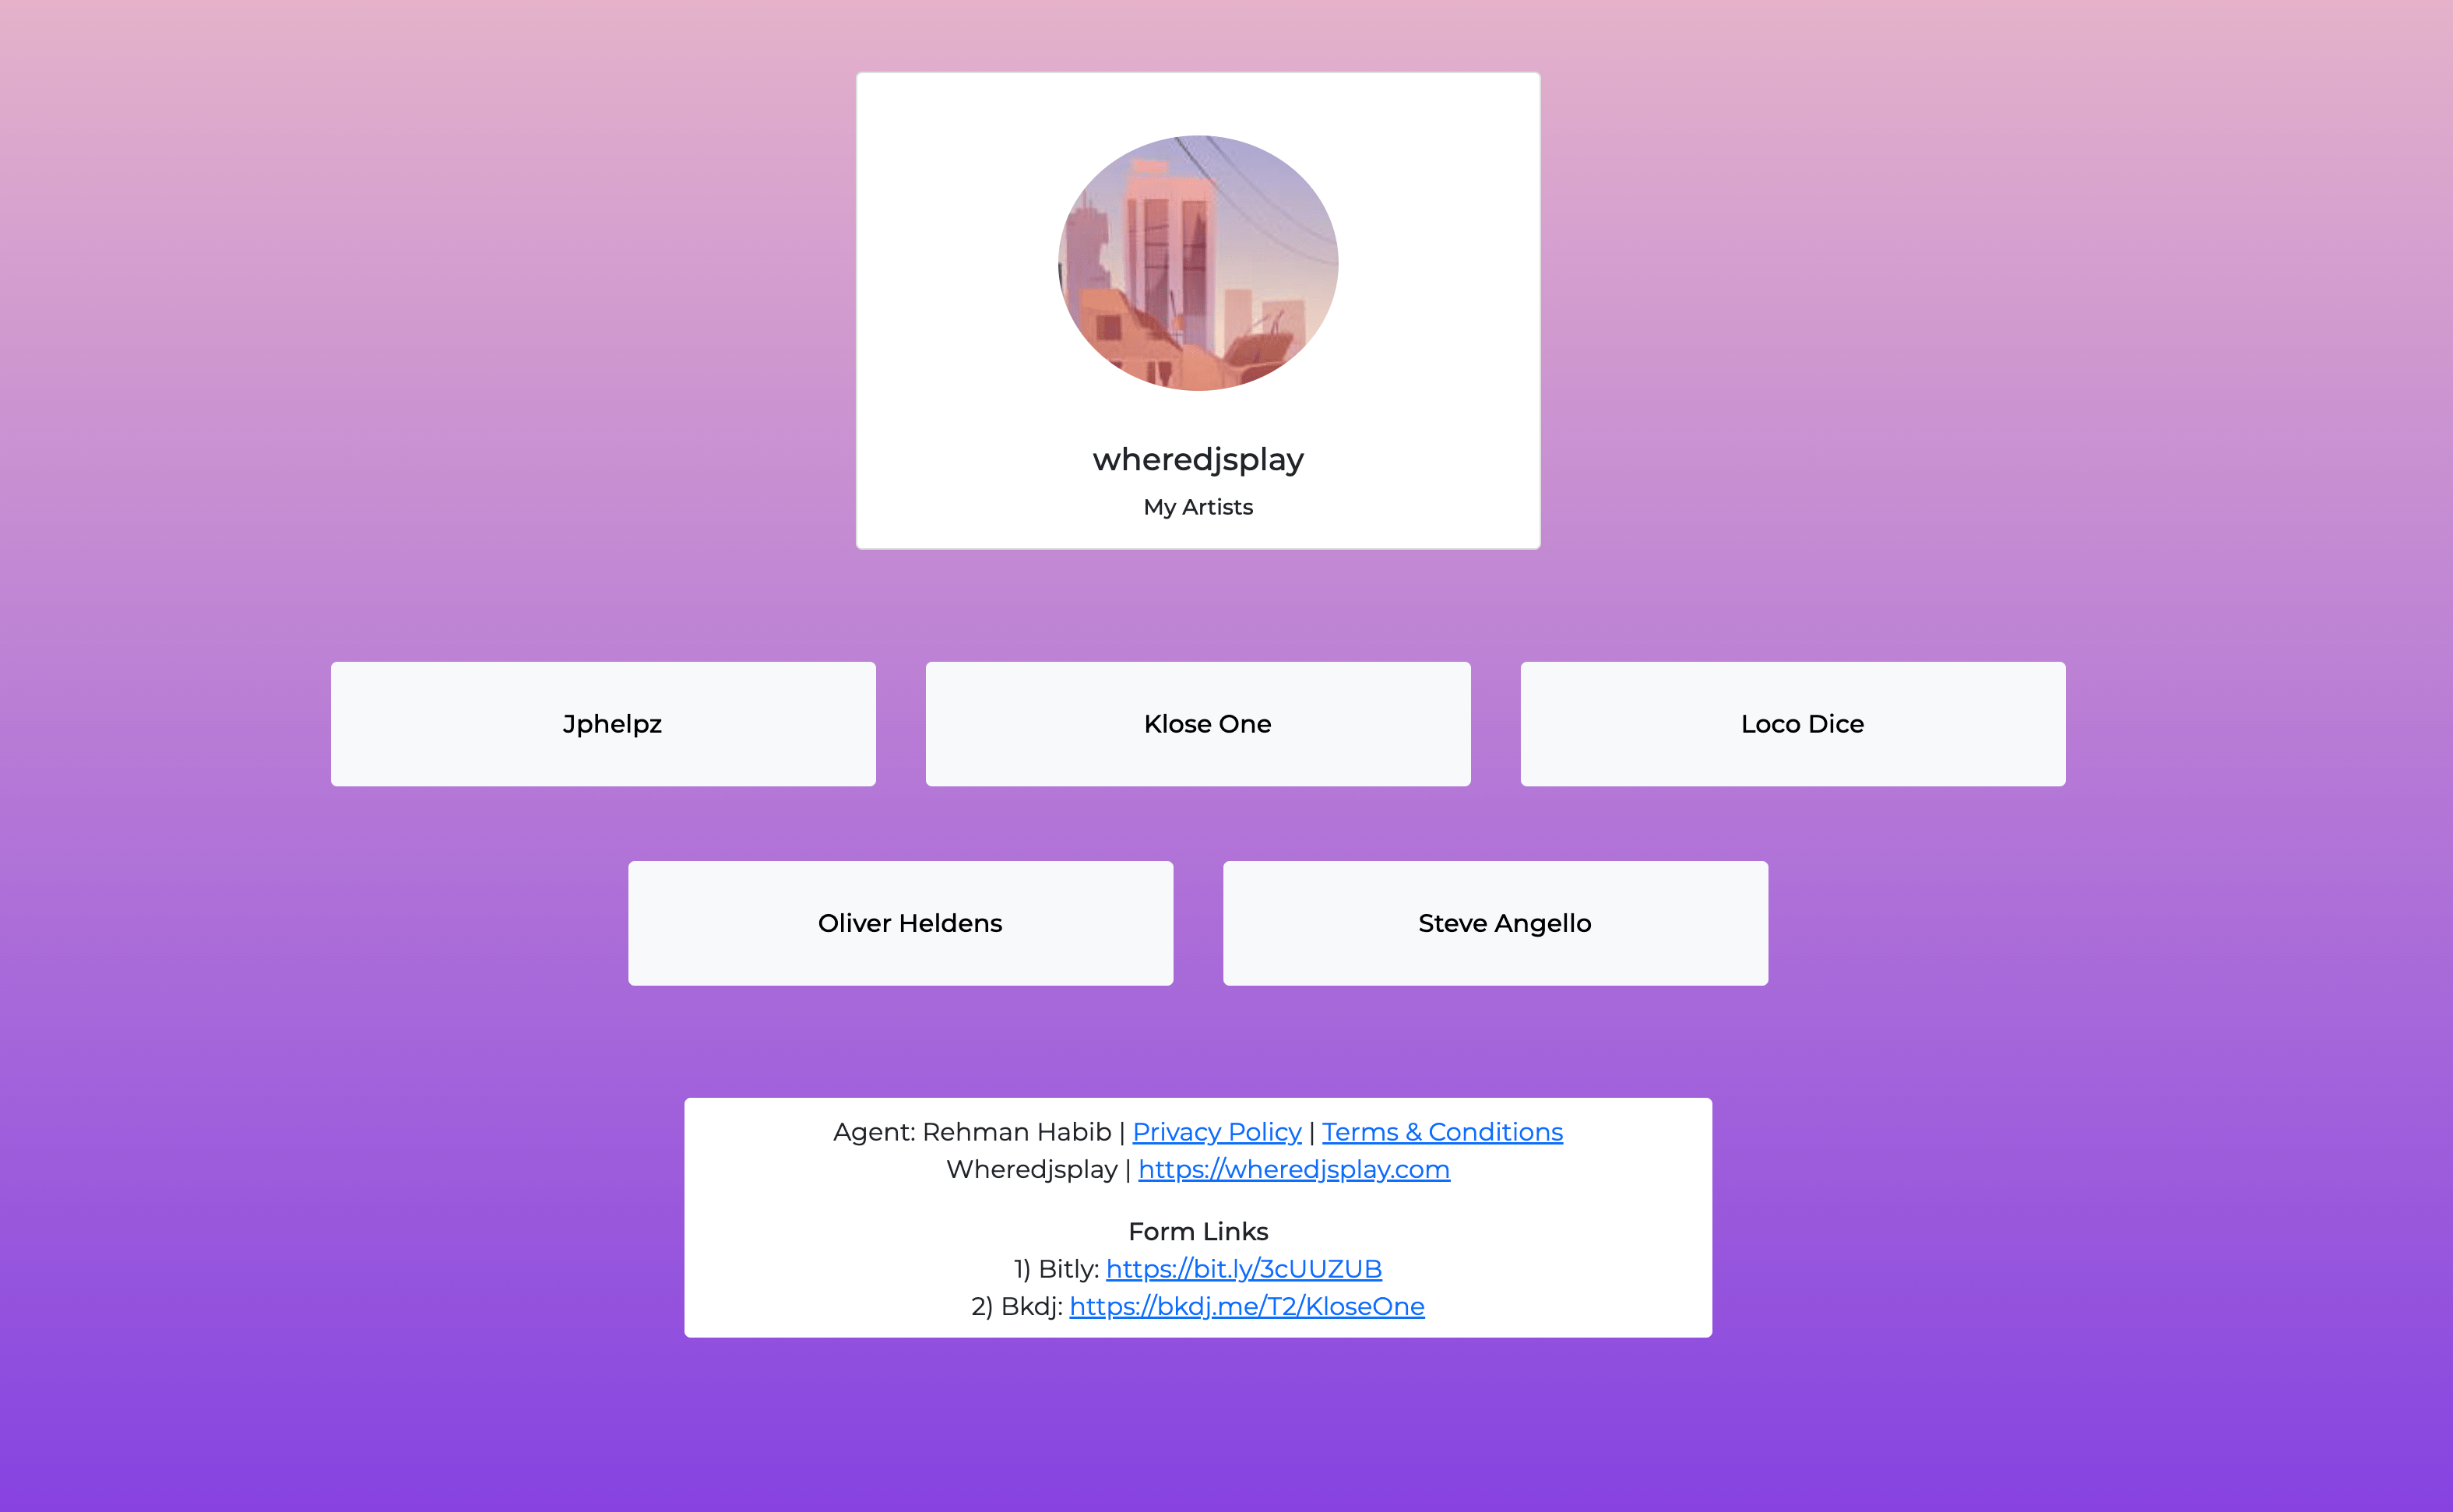2453x1512 pixels.
Task: Open the Bitly link https://bit.ly/3cUUZUB
Action: (x=1244, y=1269)
